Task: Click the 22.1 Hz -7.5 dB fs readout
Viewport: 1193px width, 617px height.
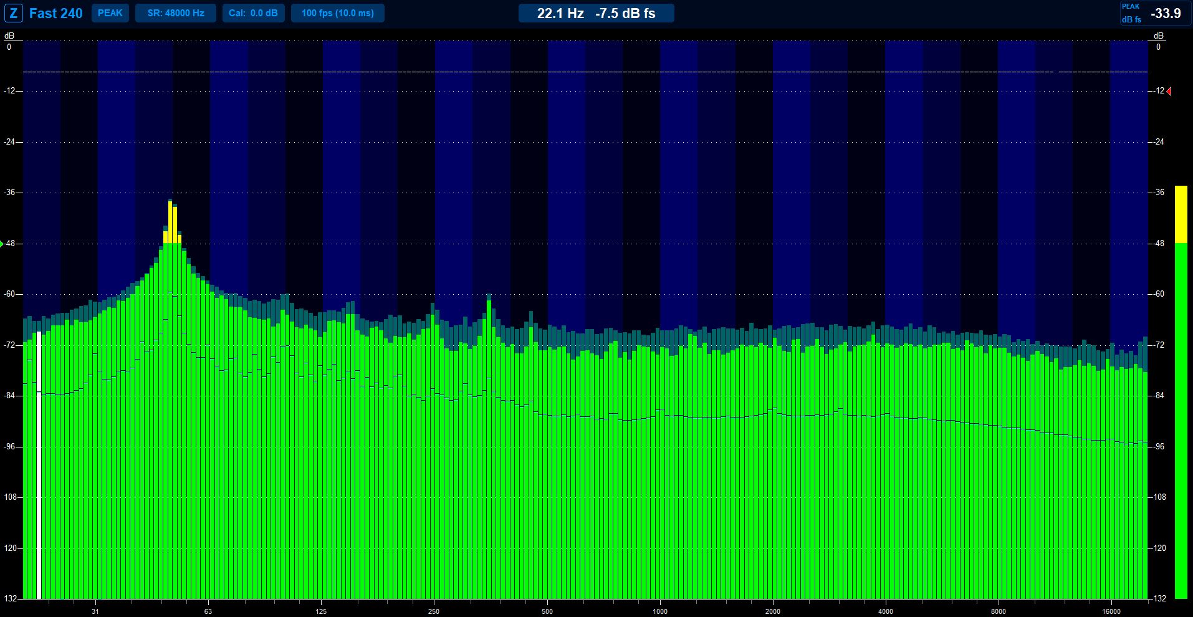Action: [596, 13]
